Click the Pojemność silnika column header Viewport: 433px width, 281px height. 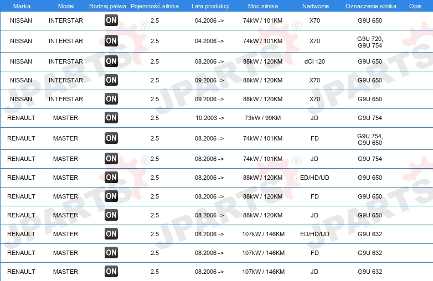(x=154, y=6)
